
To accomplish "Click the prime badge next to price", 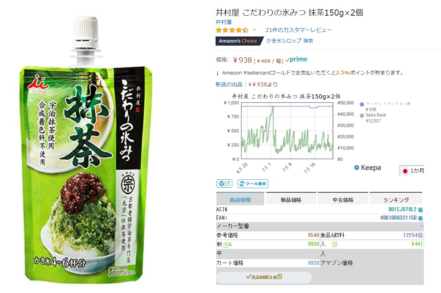I will pyautogui.click(x=296, y=60).
